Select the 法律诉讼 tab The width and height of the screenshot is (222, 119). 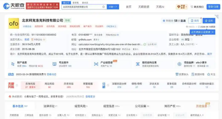click(50, 106)
